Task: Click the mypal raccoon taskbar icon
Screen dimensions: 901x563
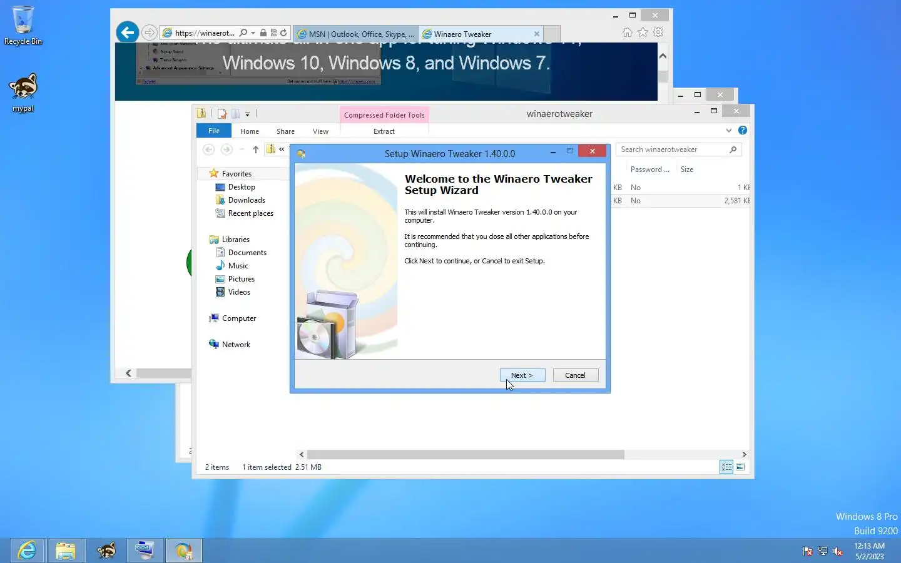Action: click(x=106, y=550)
